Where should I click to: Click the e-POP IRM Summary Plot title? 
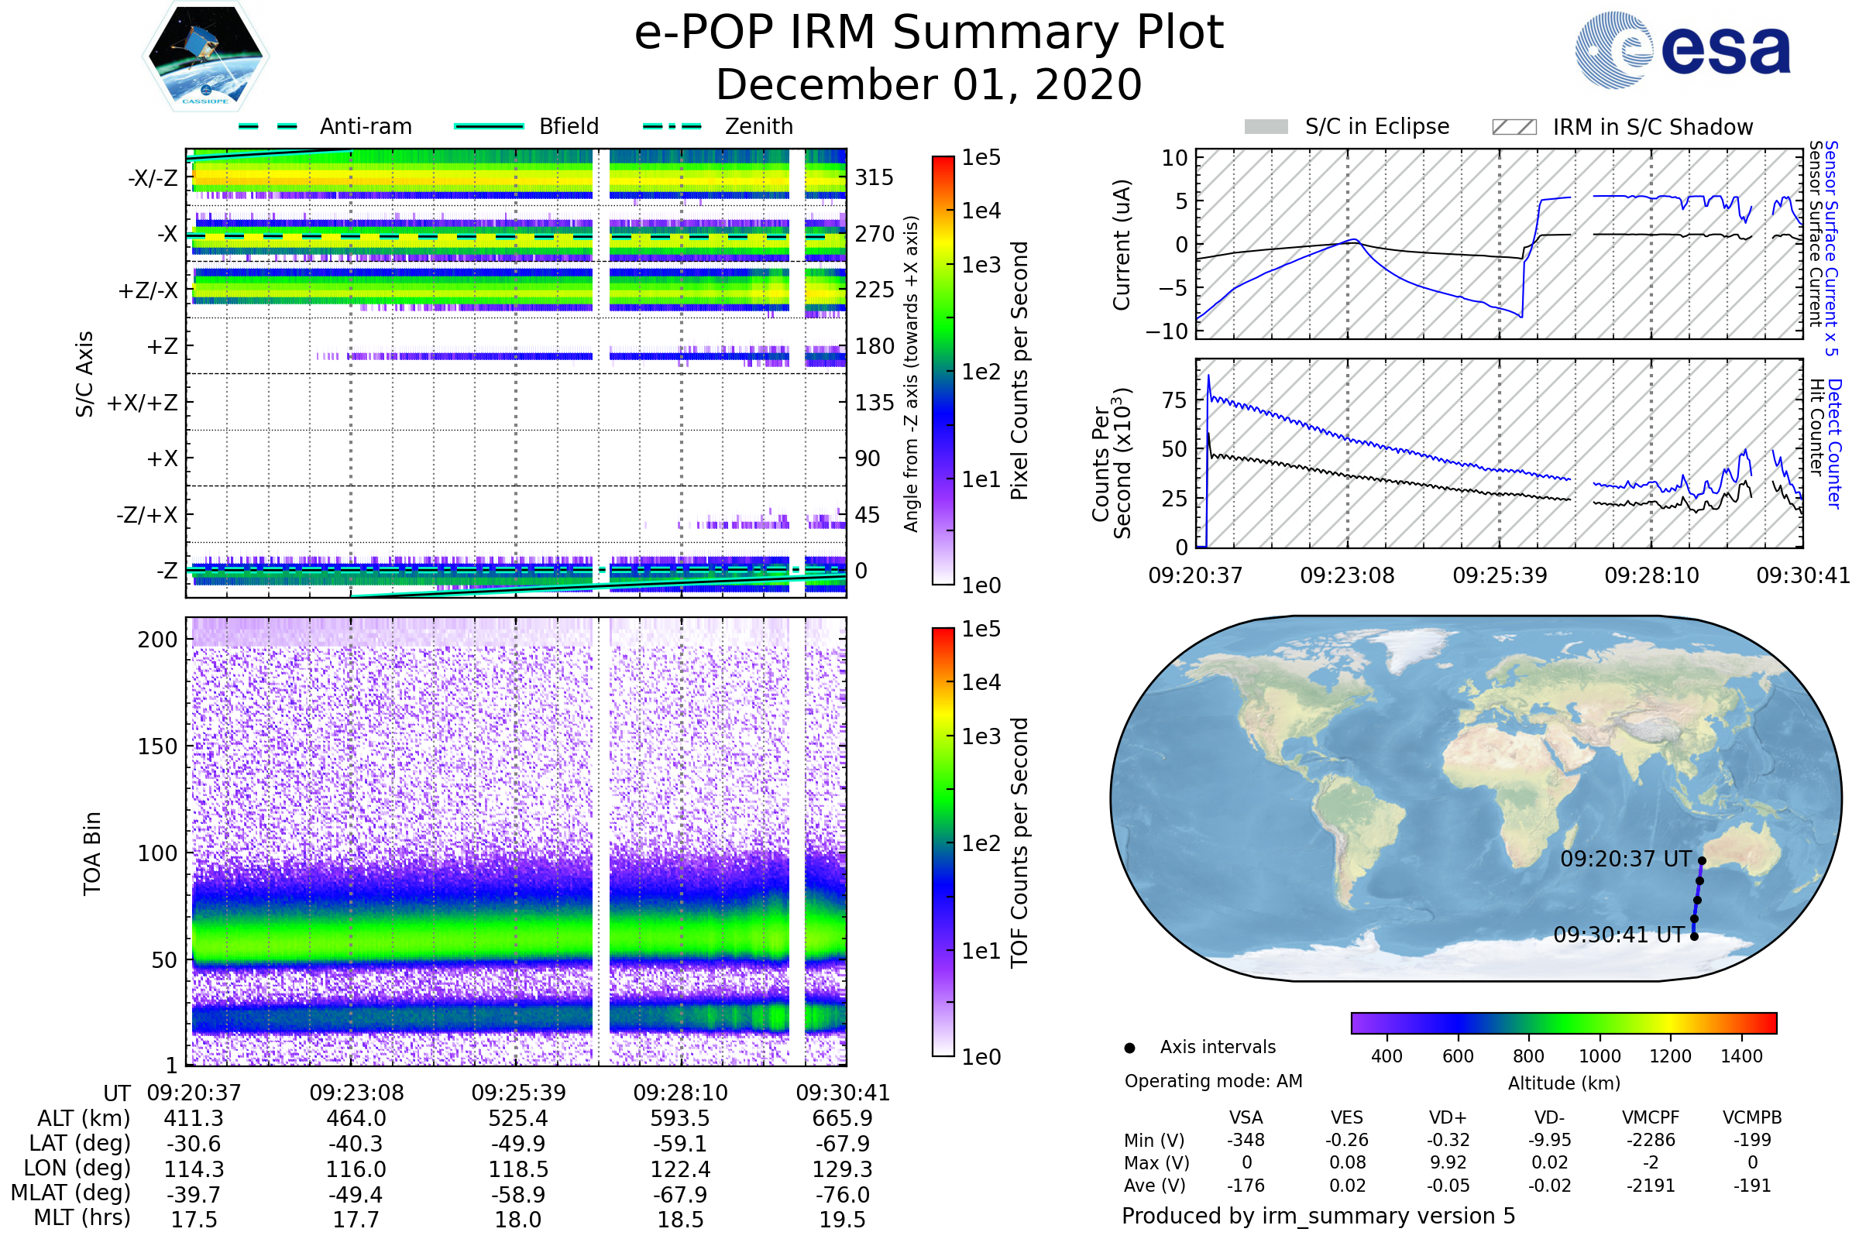pyautogui.click(x=929, y=33)
